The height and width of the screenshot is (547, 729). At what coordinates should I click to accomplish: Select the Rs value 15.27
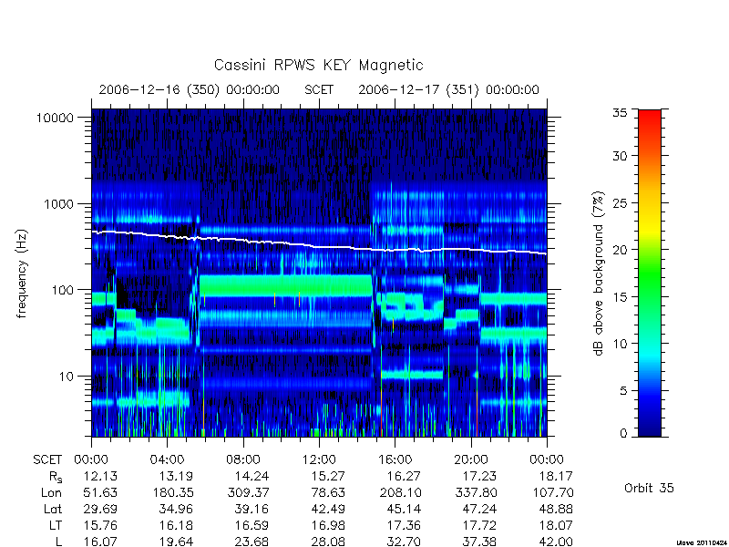tap(328, 476)
